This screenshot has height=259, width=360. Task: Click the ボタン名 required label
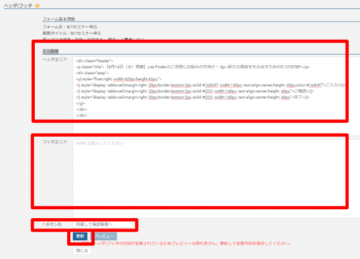(52, 224)
